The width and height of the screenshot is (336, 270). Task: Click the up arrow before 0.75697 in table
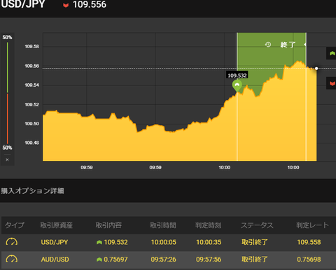tap(99, 260)
